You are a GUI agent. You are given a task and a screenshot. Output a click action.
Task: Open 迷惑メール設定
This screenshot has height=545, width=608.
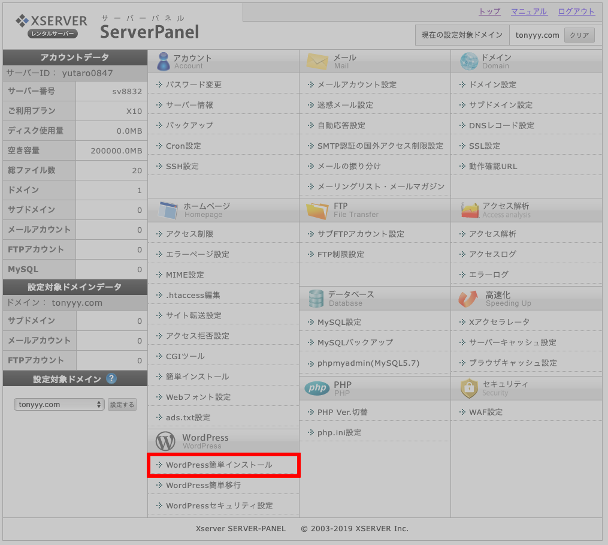[345, 105]
